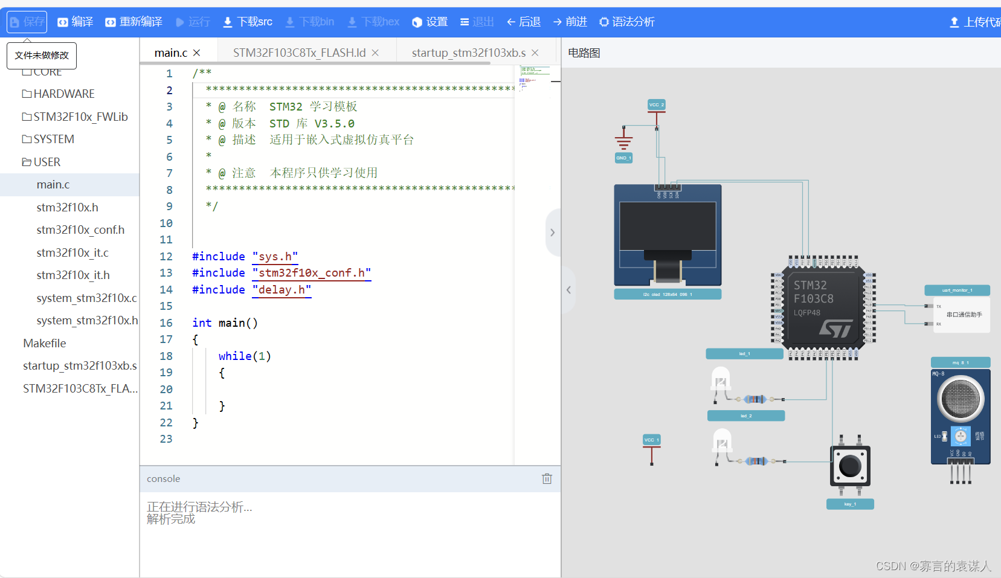Click the i2c oled 128x64 label

[x=668, y=294]
